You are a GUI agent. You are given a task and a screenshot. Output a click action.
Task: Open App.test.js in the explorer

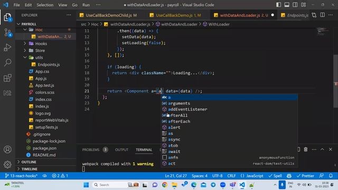point(44,85)
